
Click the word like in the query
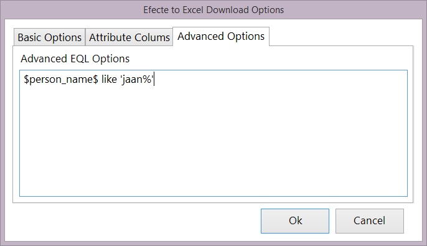pyautogui.click(x=109, y=79)
